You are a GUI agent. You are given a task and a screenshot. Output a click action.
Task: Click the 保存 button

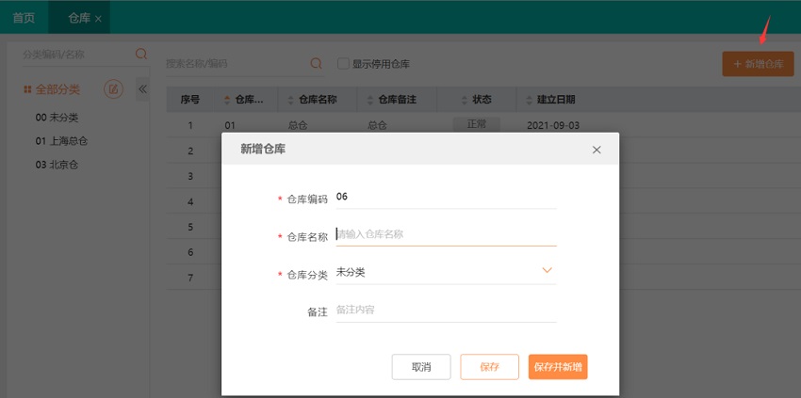pos(489,367)
